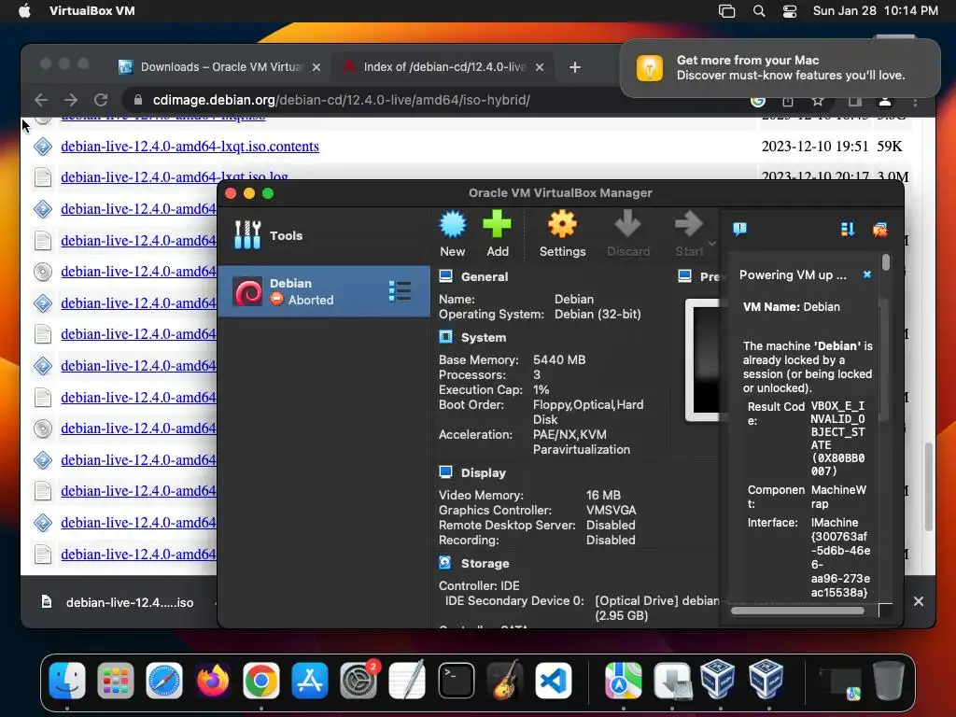Click the Storage section disk icon

[x=445, y=563]
